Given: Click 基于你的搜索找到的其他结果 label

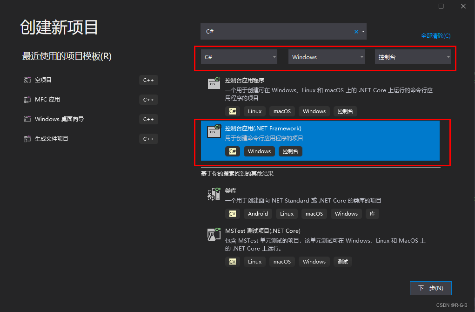Looking at the screenshot, I should (237, 173).
